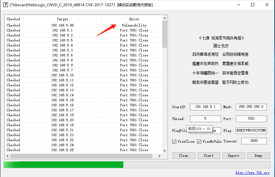Viewport: 275px width, 177px height.
Task: Select the 192.168.5.12 target row
Action: 83,85
